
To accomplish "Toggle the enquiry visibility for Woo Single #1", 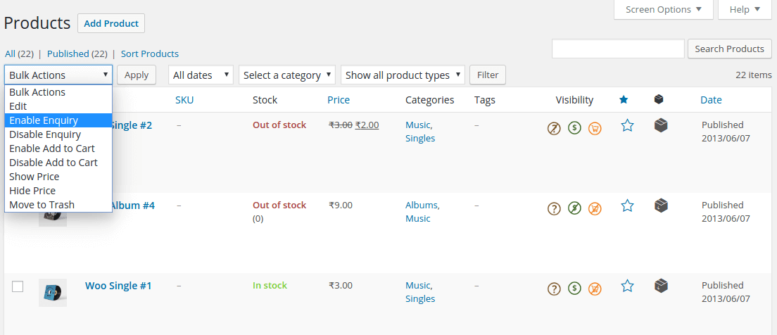I will (555, 289).
